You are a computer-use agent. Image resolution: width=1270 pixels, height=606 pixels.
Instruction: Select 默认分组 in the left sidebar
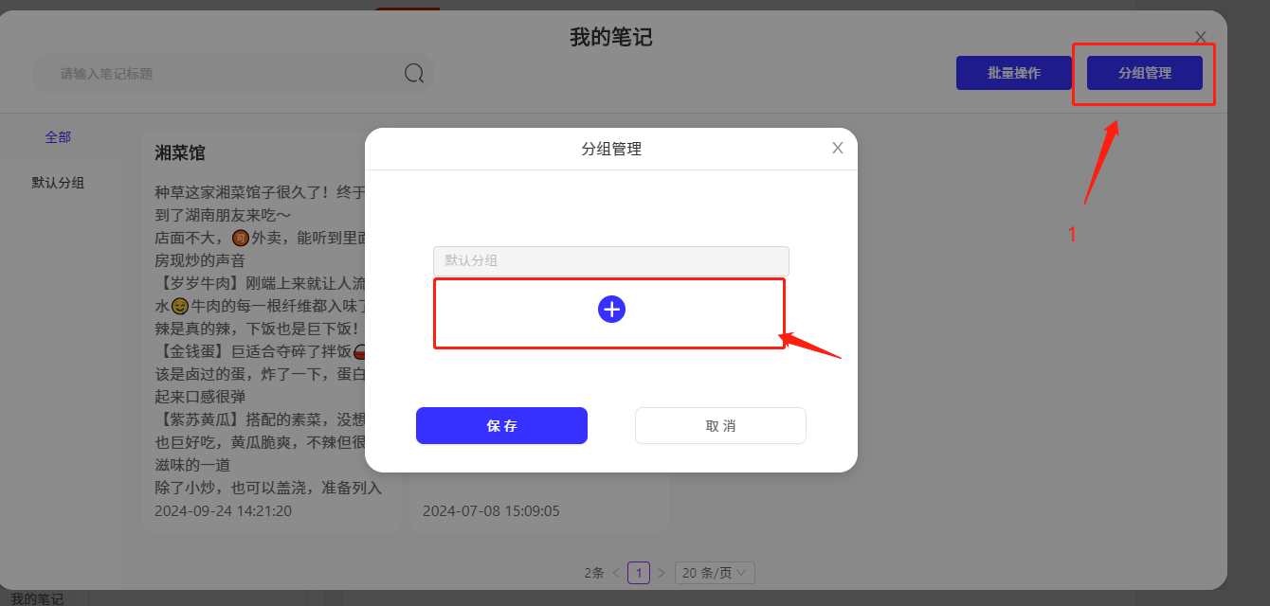click(58, 183)
